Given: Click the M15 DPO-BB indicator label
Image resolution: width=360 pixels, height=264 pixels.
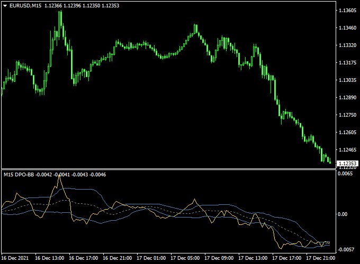Looking at the screenshot, I should point(19,175).
